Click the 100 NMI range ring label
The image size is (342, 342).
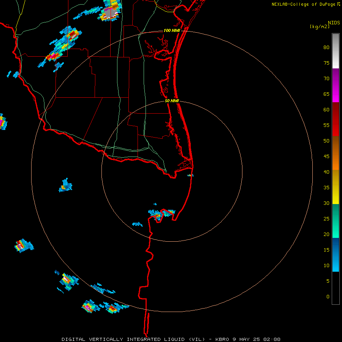tap(172, 30)
